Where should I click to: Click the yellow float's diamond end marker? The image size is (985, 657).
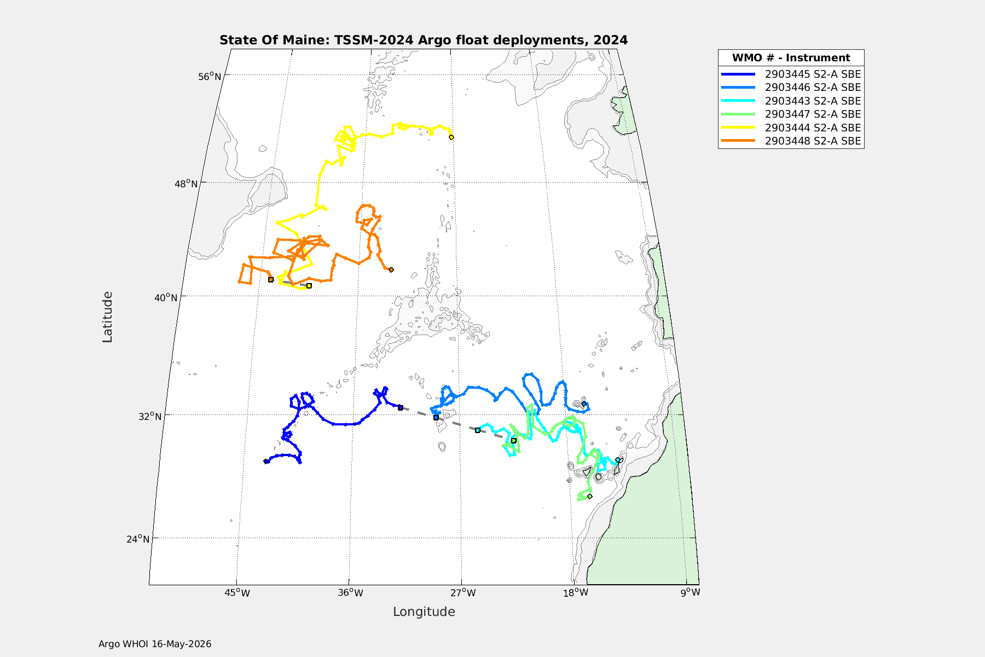pyautogui.click(x=451, y=137)
